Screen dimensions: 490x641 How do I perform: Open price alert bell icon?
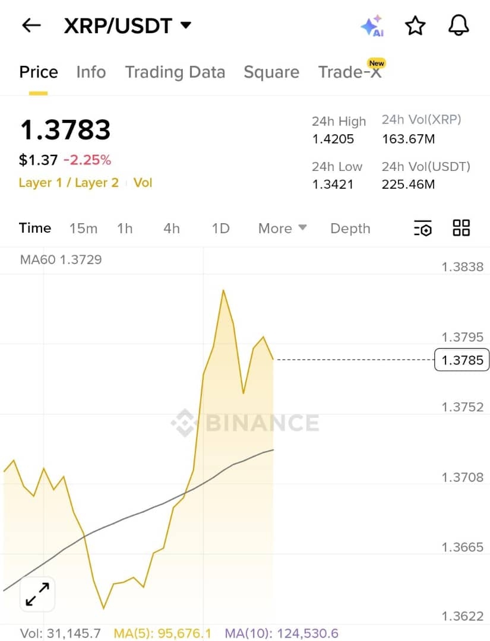[x=458, y=26]
